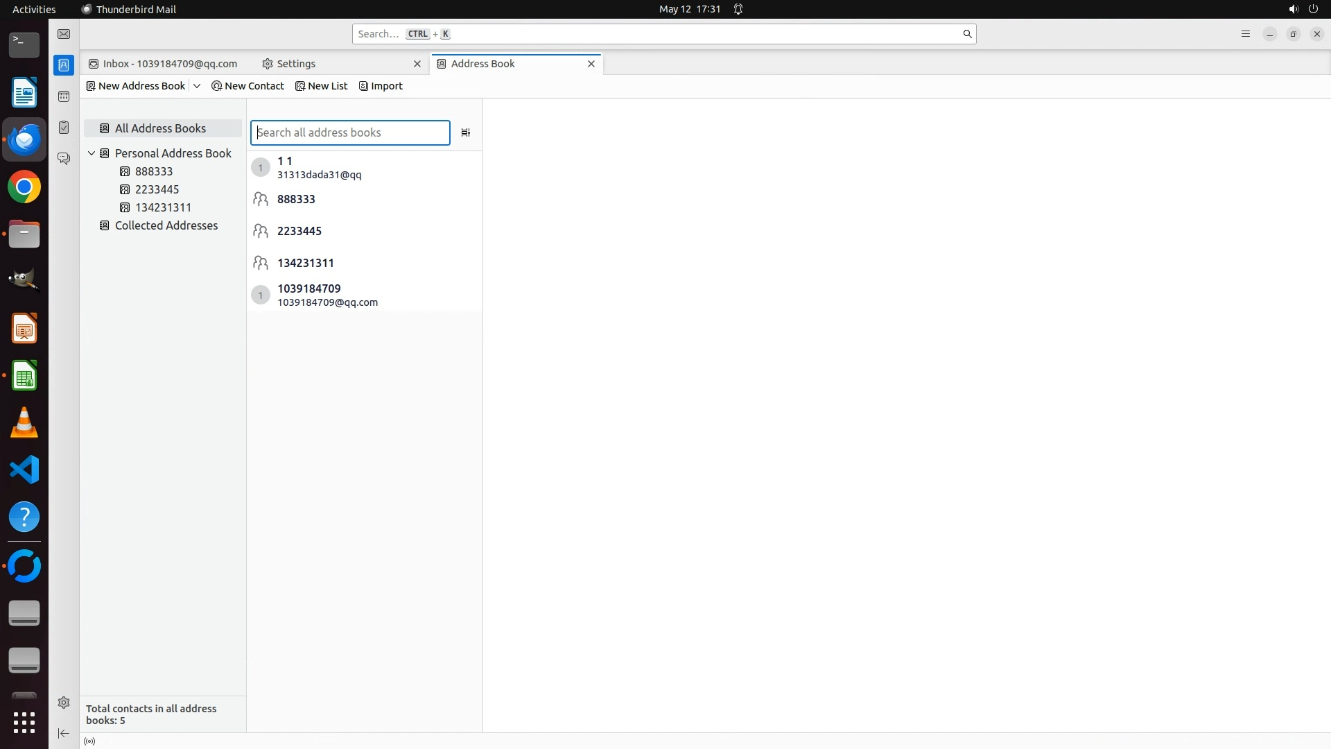Open the Thunderbird application menu (hamburger)
The image size is (1331, 749).
coord(1245,34)
